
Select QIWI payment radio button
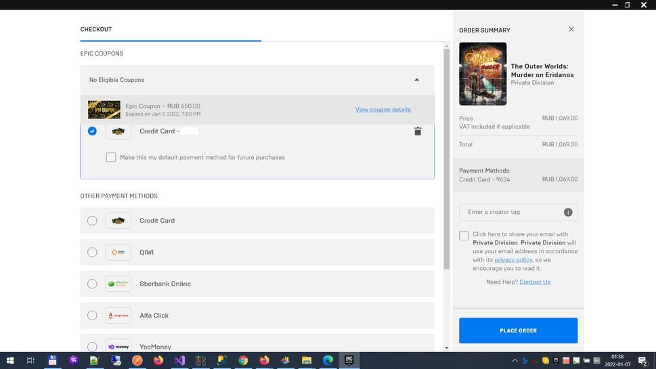tap(92, 253)
